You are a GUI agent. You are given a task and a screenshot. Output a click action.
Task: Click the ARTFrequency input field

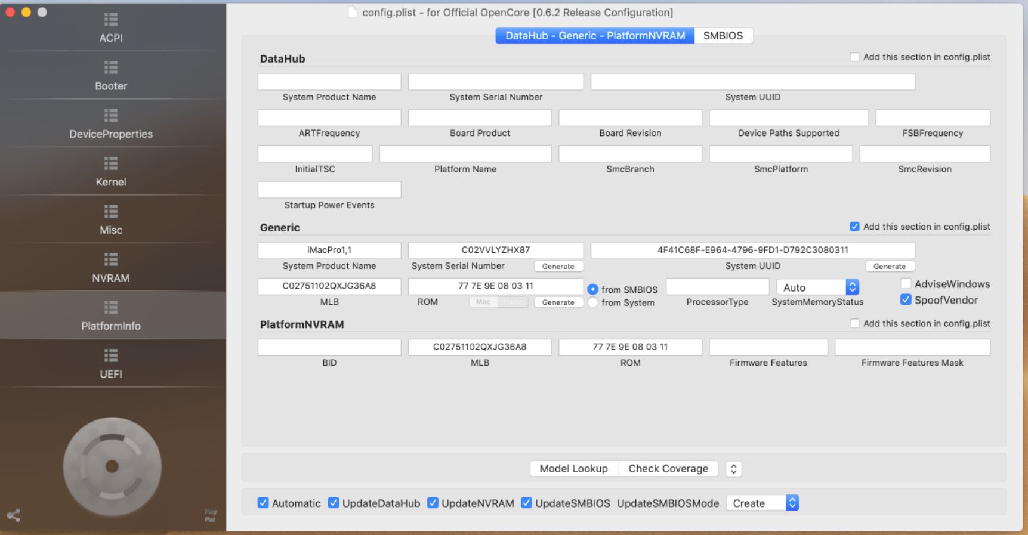click(329, 117)
